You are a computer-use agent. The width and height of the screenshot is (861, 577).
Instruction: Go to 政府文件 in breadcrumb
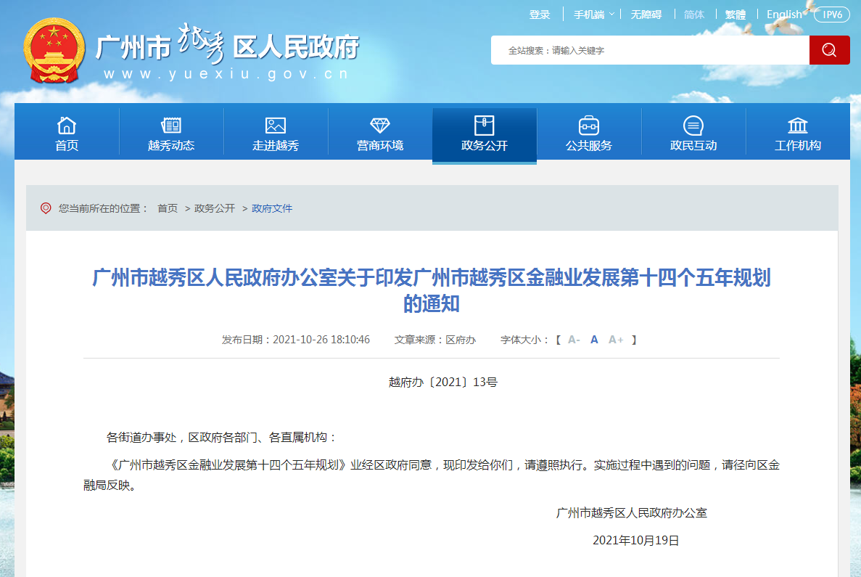pyautogui.click(x=272, y=208)
